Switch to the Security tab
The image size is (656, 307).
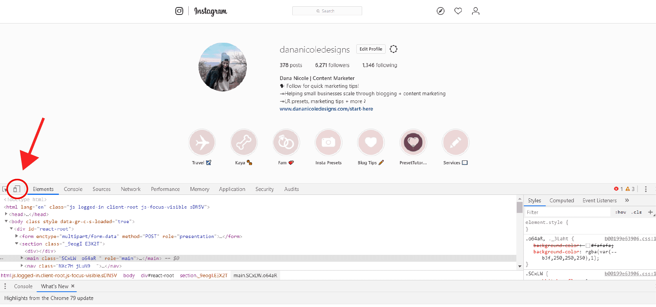pos(264,189)
